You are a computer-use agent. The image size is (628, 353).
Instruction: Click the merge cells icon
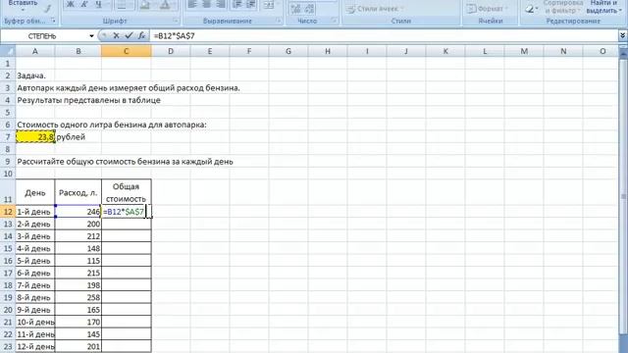point(269,5)
